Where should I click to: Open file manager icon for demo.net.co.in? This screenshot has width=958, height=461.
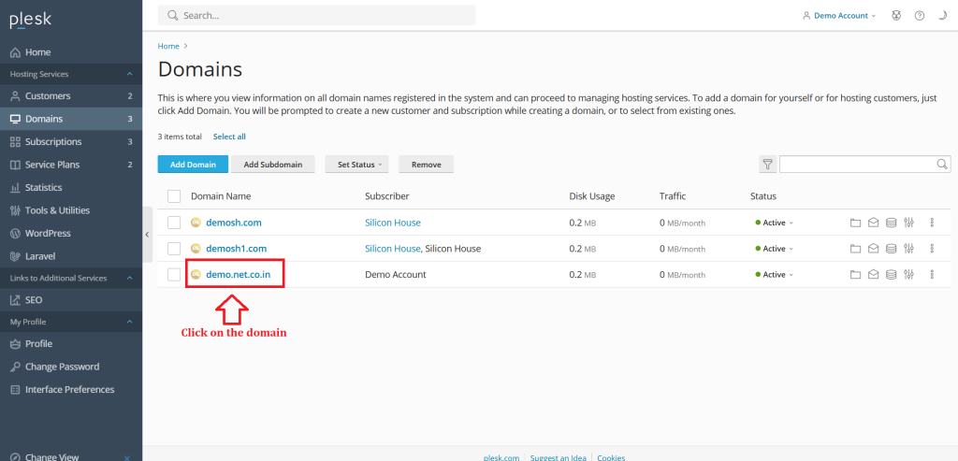pyautogui.click(x=855, y=275)
